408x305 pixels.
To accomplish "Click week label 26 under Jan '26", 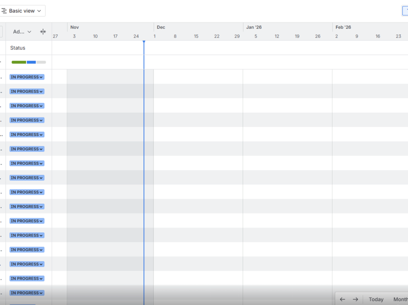I will coord(318,36).
